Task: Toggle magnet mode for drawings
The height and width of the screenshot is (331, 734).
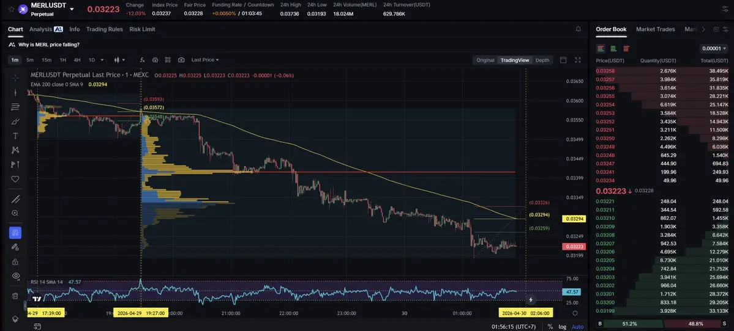Action: [x=15, y=233]
